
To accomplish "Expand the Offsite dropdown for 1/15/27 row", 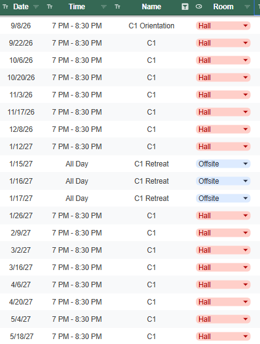I will 246,164.
